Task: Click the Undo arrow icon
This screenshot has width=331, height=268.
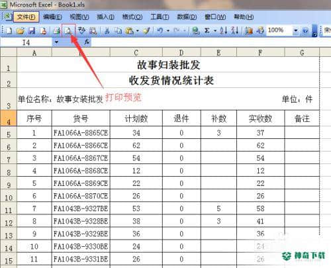Action: tap(160, 30)
